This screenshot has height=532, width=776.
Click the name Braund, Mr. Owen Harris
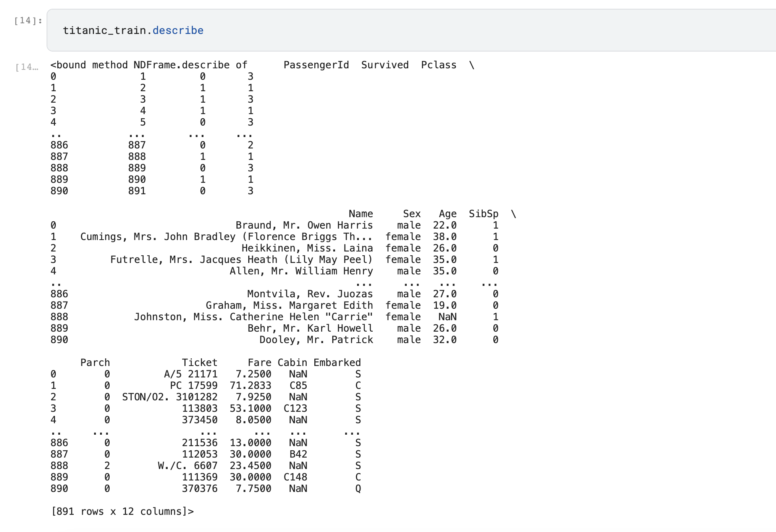[x=304, y=226]
